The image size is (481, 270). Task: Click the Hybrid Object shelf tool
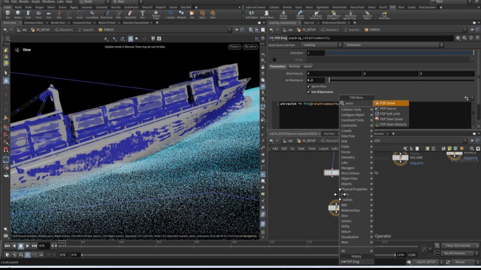coord(267,14)
